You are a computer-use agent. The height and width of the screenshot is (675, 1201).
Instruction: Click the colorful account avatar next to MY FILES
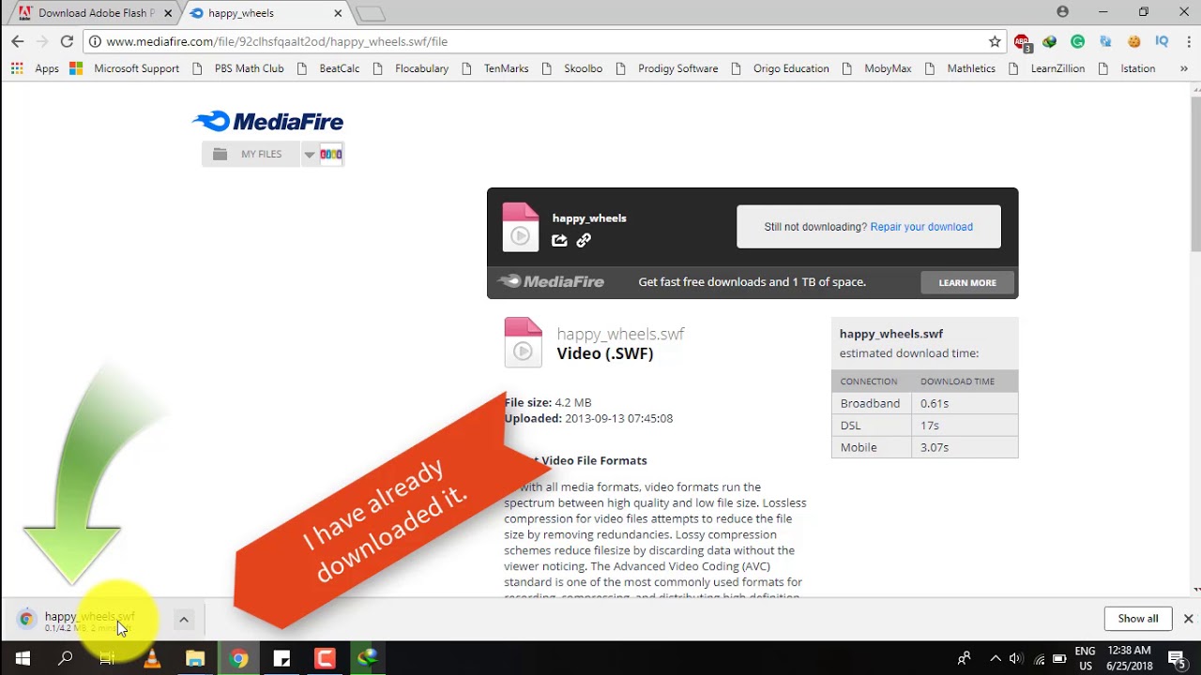331,154
